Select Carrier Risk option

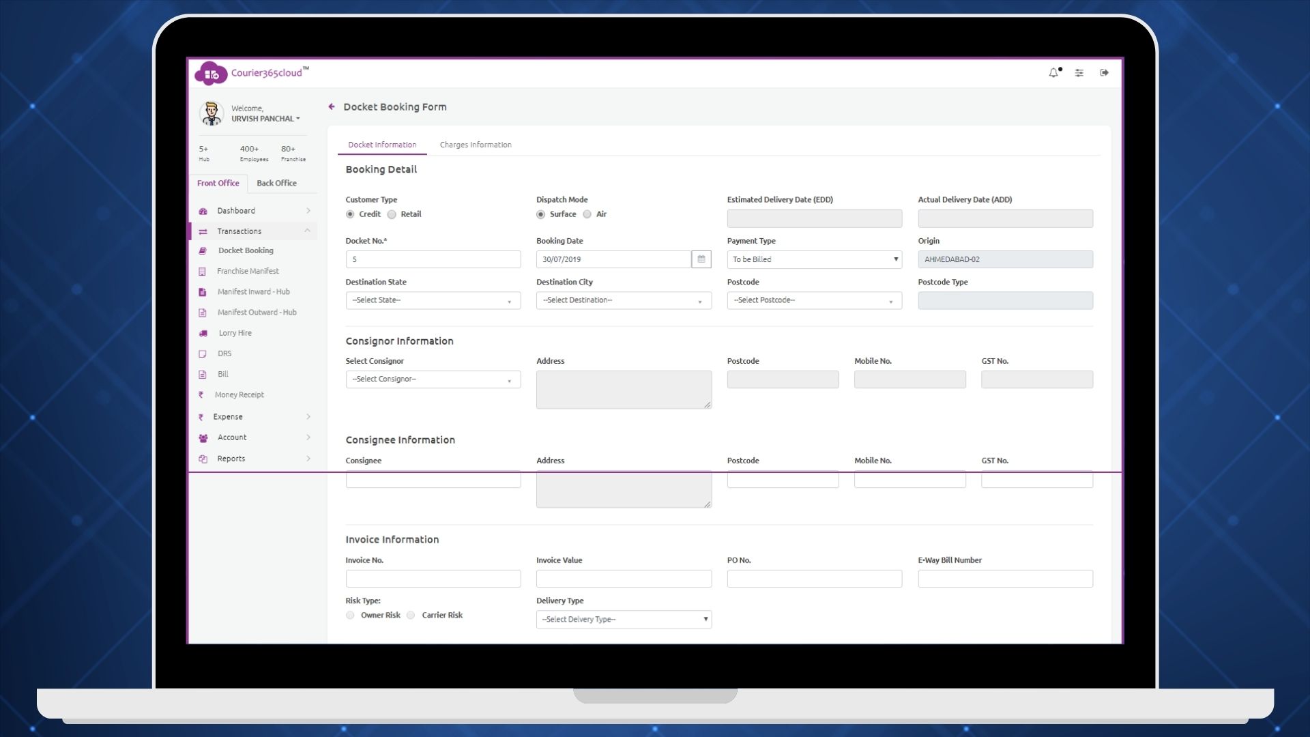pyautogui.click(x=411, y=615)
